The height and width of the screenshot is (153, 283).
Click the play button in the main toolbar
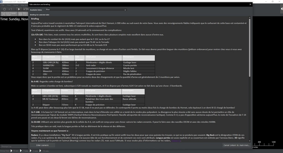tap(19, 9)
